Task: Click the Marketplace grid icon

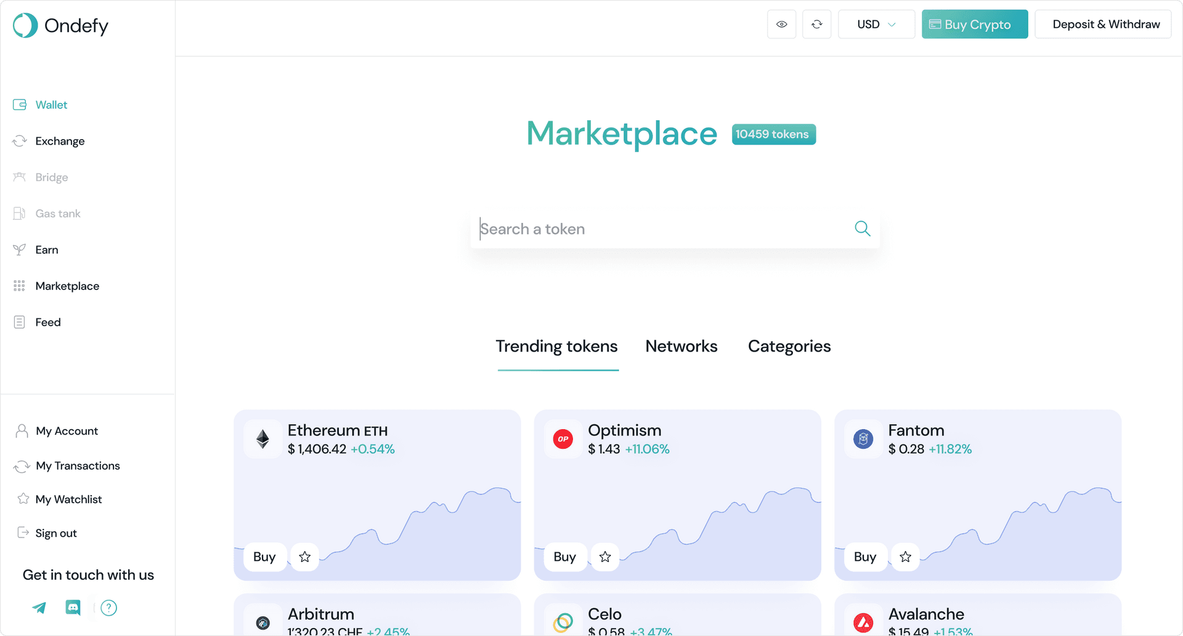Action: click(x=20, y=286)
